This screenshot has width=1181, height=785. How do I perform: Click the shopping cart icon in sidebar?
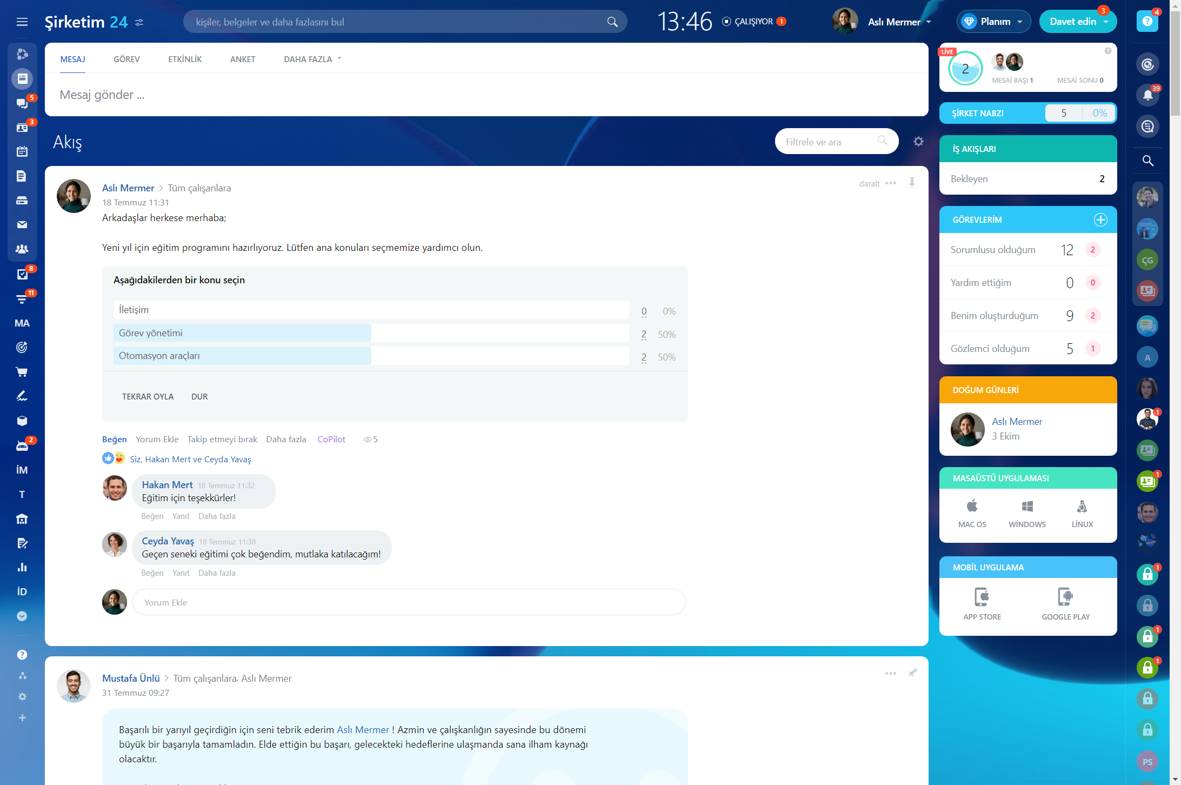pos(22,372)
